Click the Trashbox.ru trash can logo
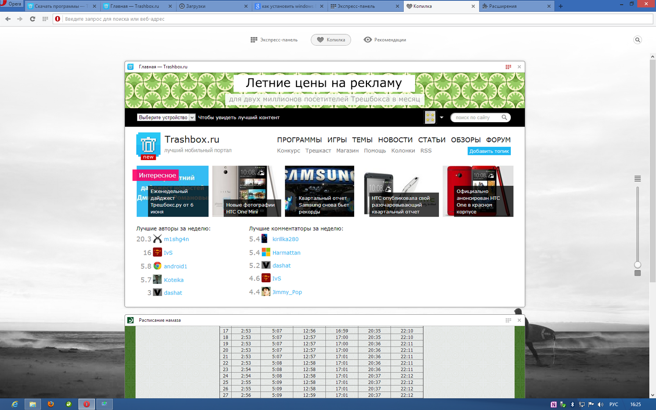 (148, 146)
